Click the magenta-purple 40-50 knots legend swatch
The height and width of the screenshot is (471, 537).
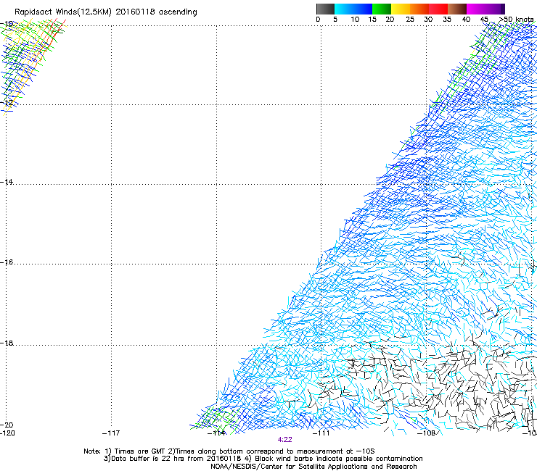tap(485, 9)
